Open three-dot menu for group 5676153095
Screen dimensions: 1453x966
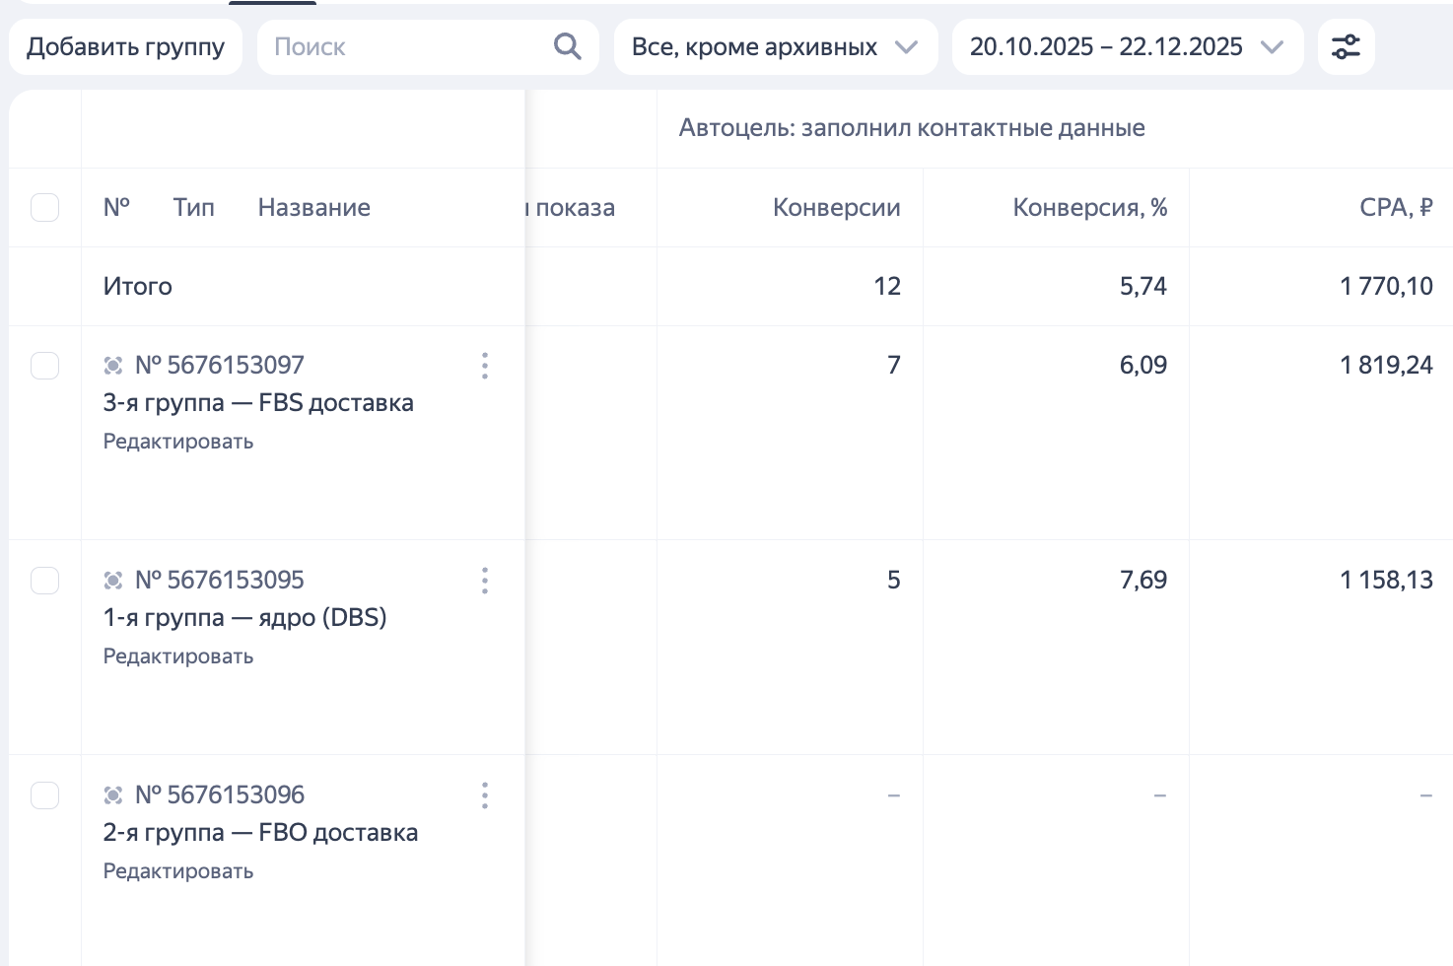click(484, 581)
